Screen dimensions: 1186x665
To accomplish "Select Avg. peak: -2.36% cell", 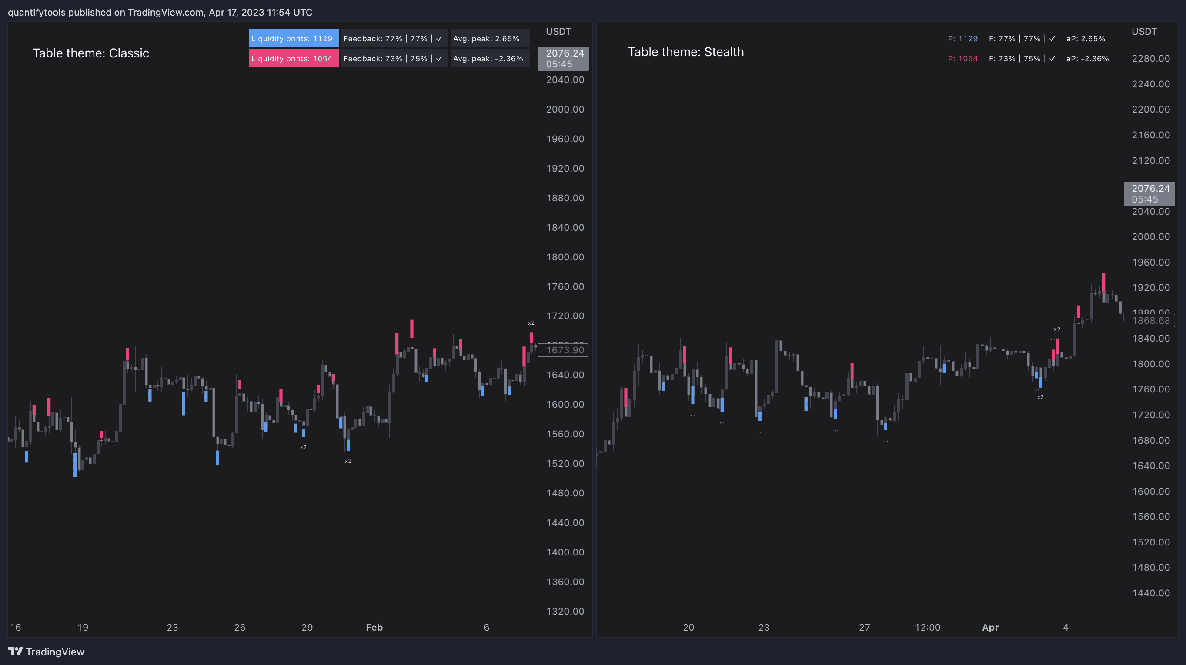I will coord(488,58).
